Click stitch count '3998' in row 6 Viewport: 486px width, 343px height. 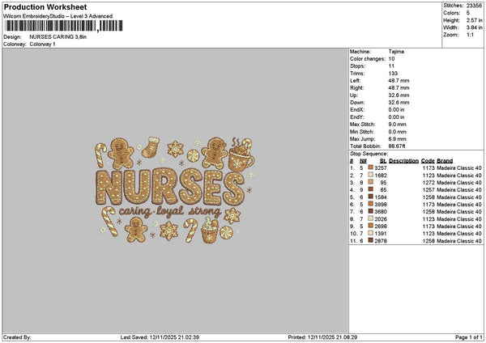[381, 205]
